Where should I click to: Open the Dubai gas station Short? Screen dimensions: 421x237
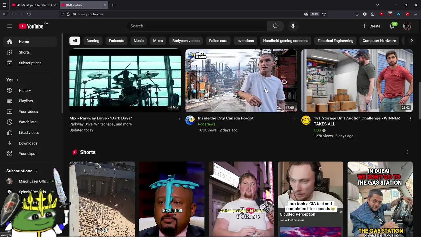(380, 199)
